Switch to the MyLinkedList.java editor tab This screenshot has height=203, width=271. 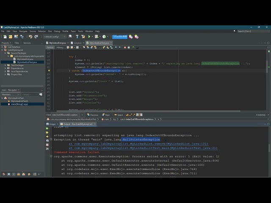coord(58,43)
